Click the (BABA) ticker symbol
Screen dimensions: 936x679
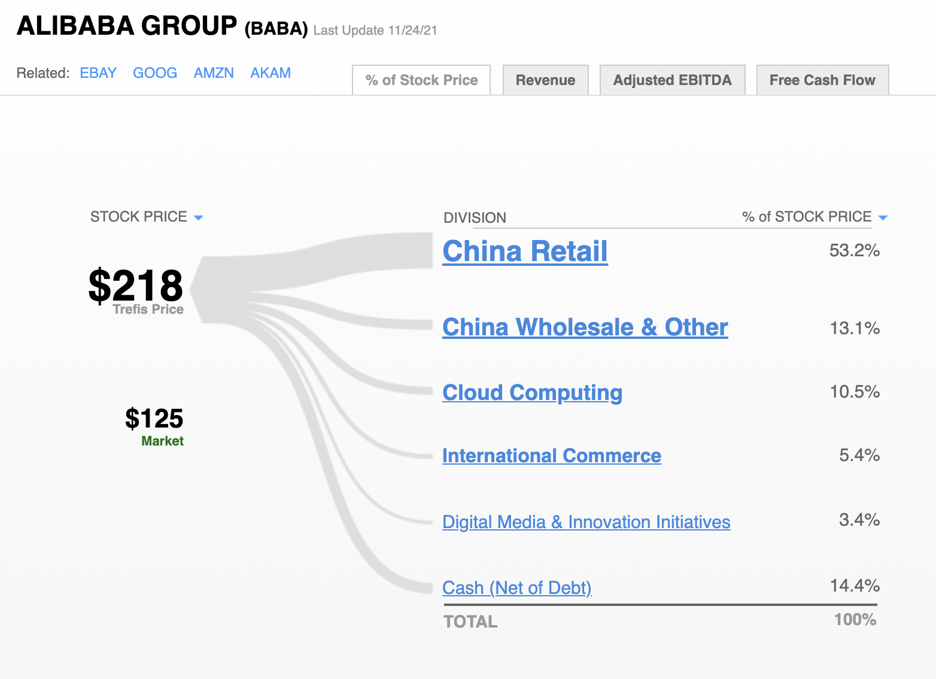coord(276,28)
